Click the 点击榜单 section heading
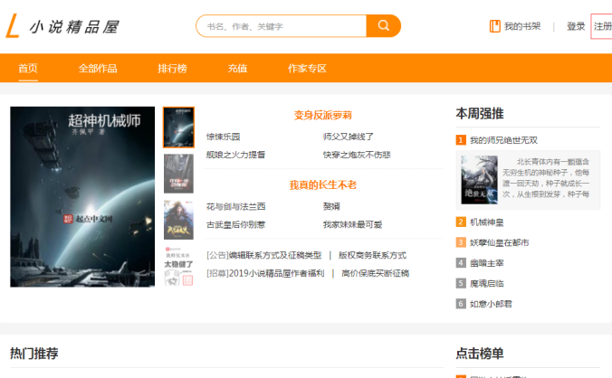Viewport: 612px width, 378px height. [x=480, y=354]
